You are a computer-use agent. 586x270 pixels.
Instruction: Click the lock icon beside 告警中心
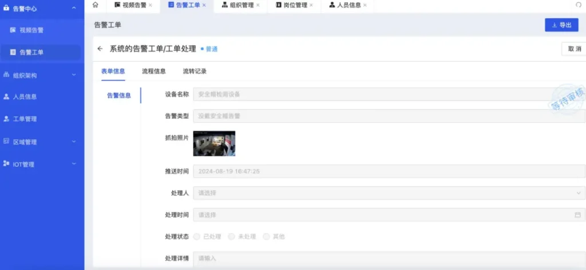click(6, 8)
